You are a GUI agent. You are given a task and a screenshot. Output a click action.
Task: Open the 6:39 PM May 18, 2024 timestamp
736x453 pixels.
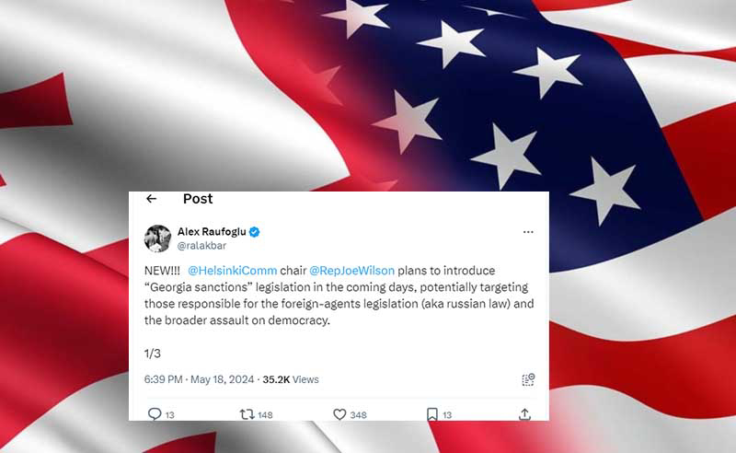coord(199,379)
